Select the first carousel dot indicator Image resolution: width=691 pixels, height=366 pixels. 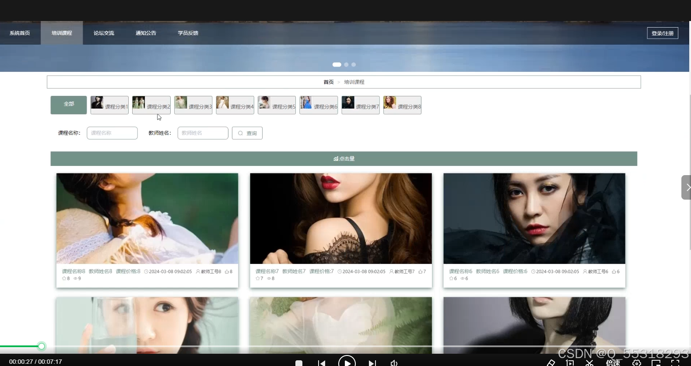click(x=337, y=64)
